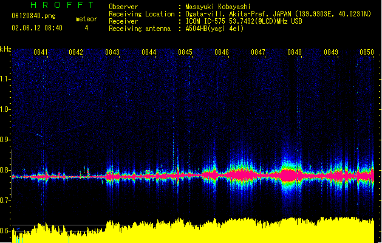
Task: Click the 0847 time marker
Action: (258, 52)
